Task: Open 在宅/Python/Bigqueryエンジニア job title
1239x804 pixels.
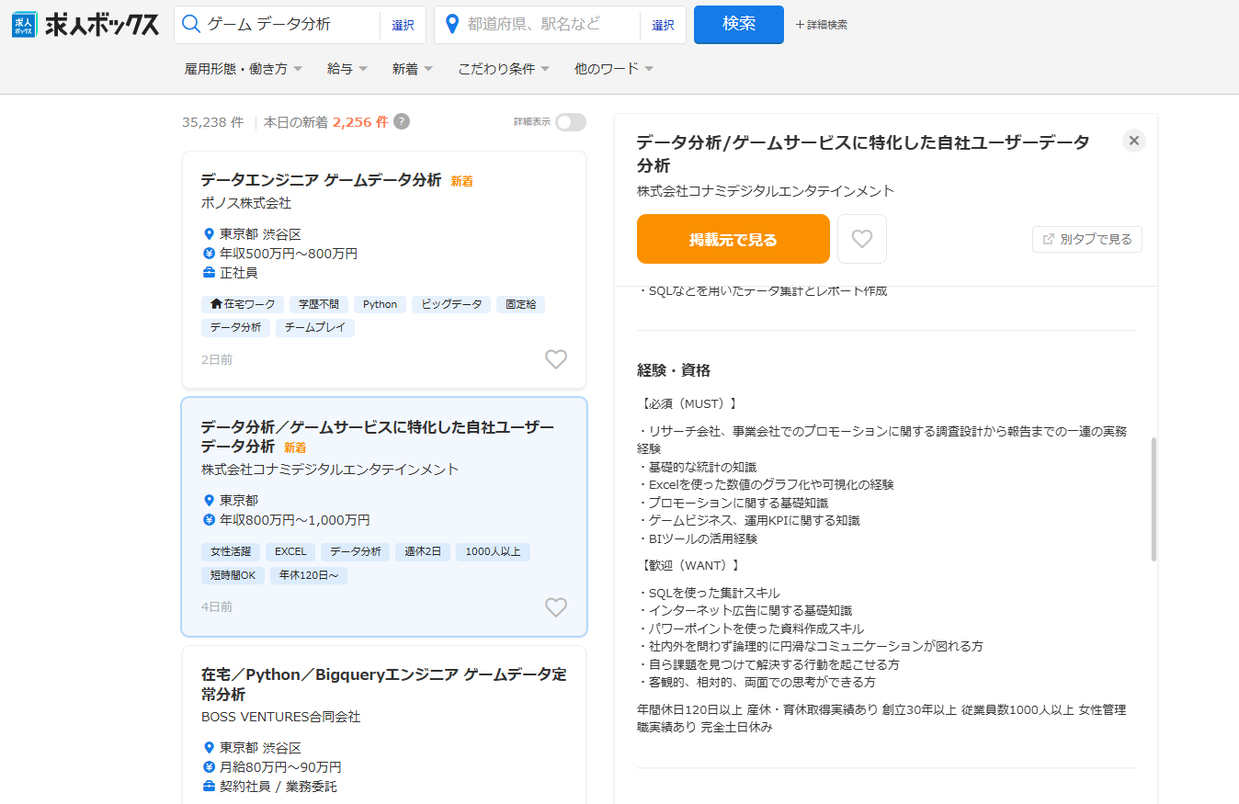Action: [384, 684]
